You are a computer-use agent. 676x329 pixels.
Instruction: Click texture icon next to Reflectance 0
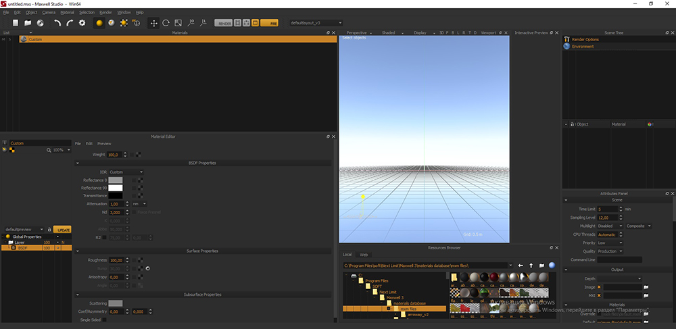point(141,180)
